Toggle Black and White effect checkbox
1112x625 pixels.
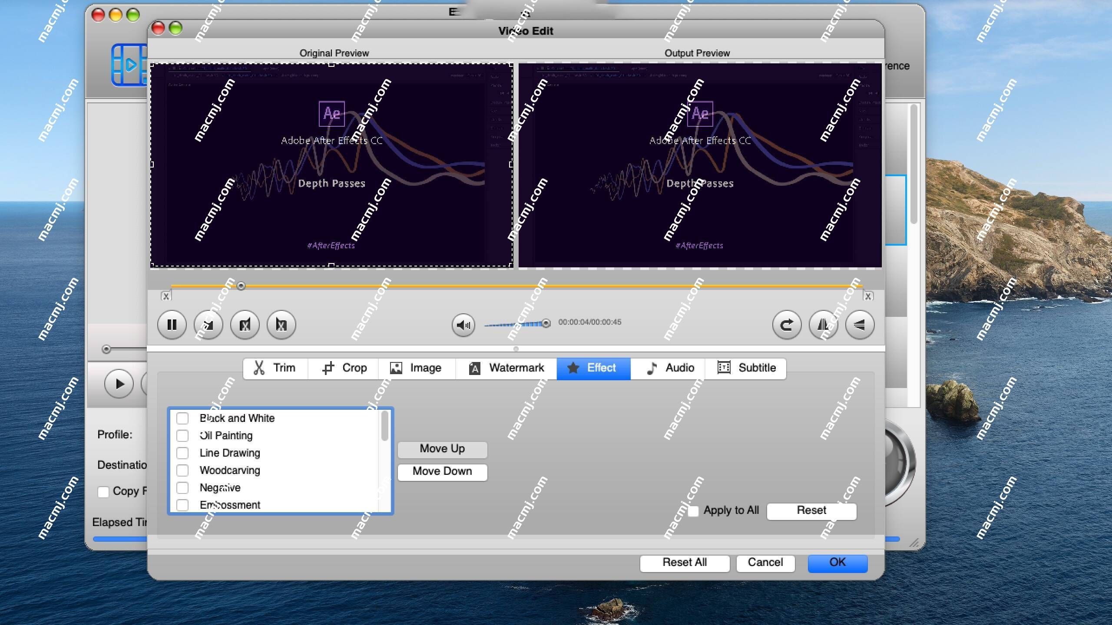click(x=182, y=418)
